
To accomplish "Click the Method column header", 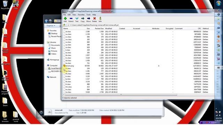I will (206, 28).
